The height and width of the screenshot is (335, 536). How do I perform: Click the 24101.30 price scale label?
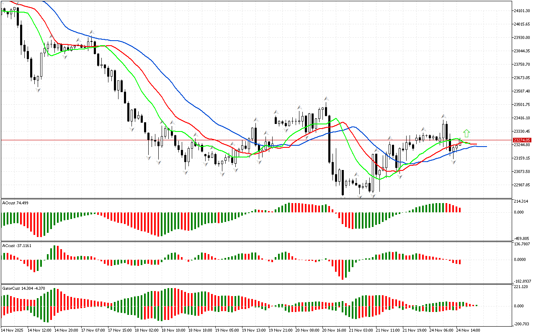coord(522,10)
